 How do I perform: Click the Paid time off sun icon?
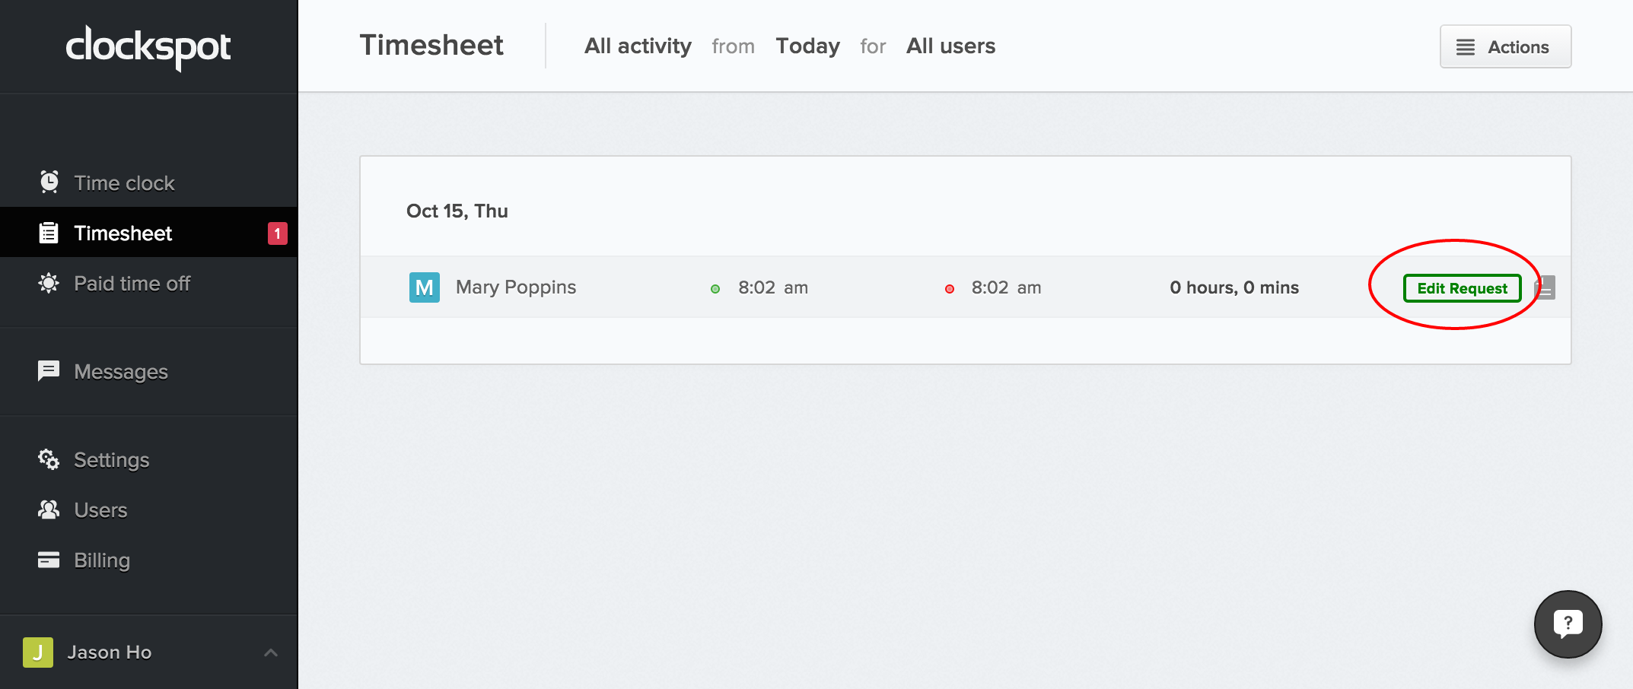coord(49,284)
